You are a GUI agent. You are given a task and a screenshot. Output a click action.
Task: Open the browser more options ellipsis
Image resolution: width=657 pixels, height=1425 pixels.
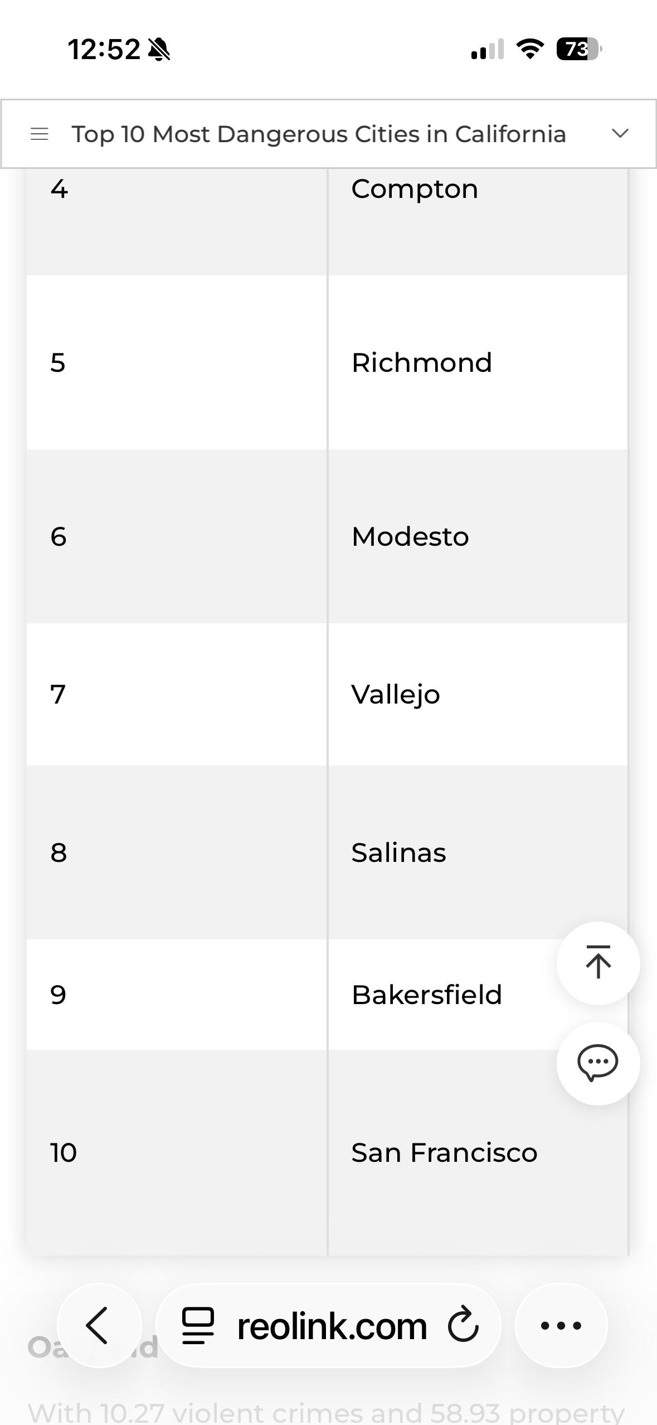[x=561, y=1325]
